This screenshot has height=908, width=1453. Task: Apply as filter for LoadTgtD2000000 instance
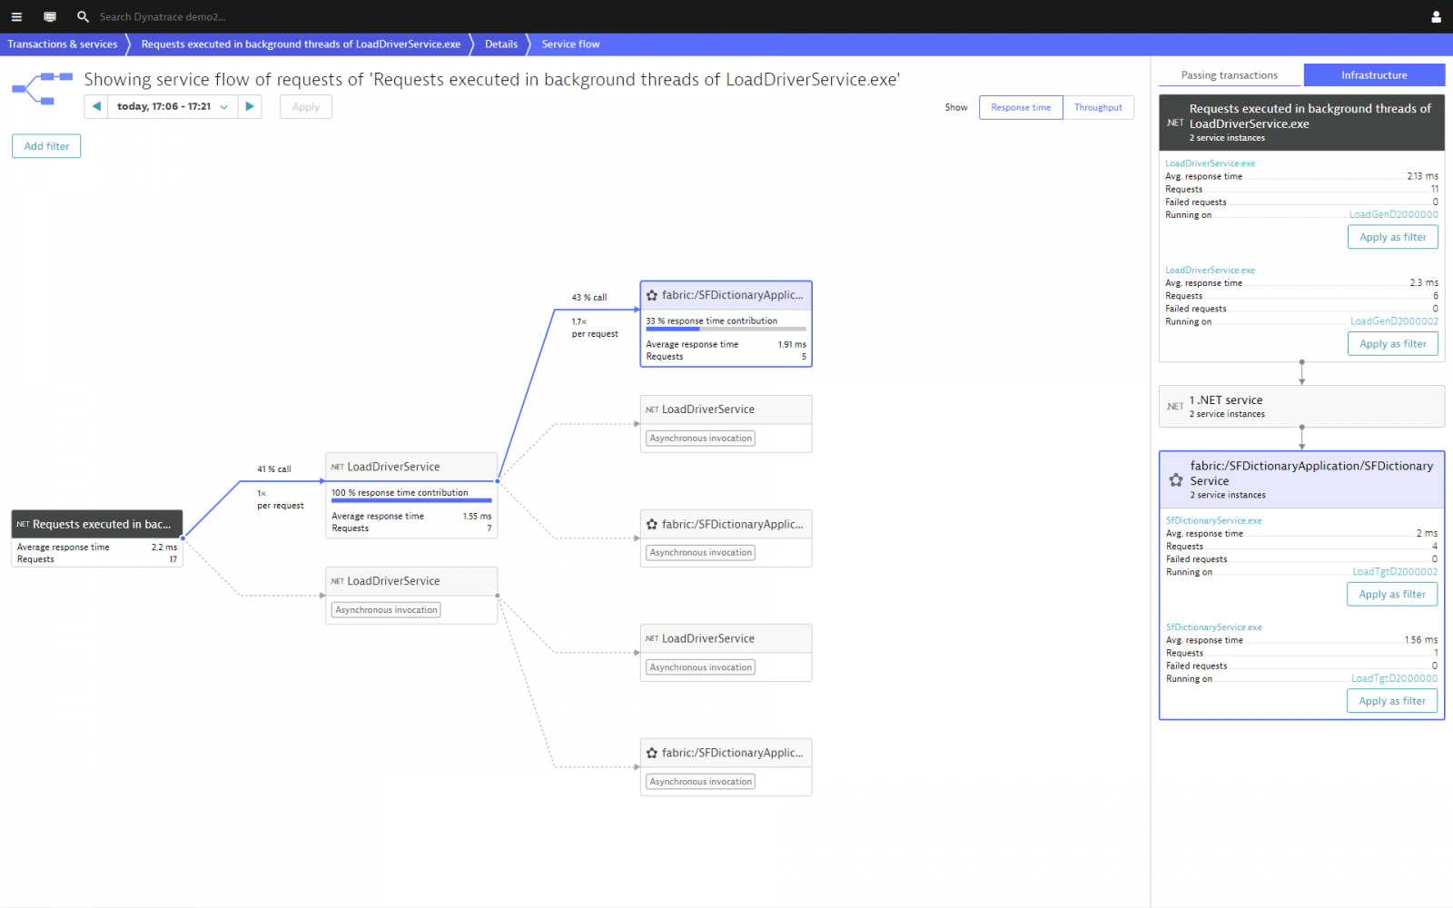1392,701
